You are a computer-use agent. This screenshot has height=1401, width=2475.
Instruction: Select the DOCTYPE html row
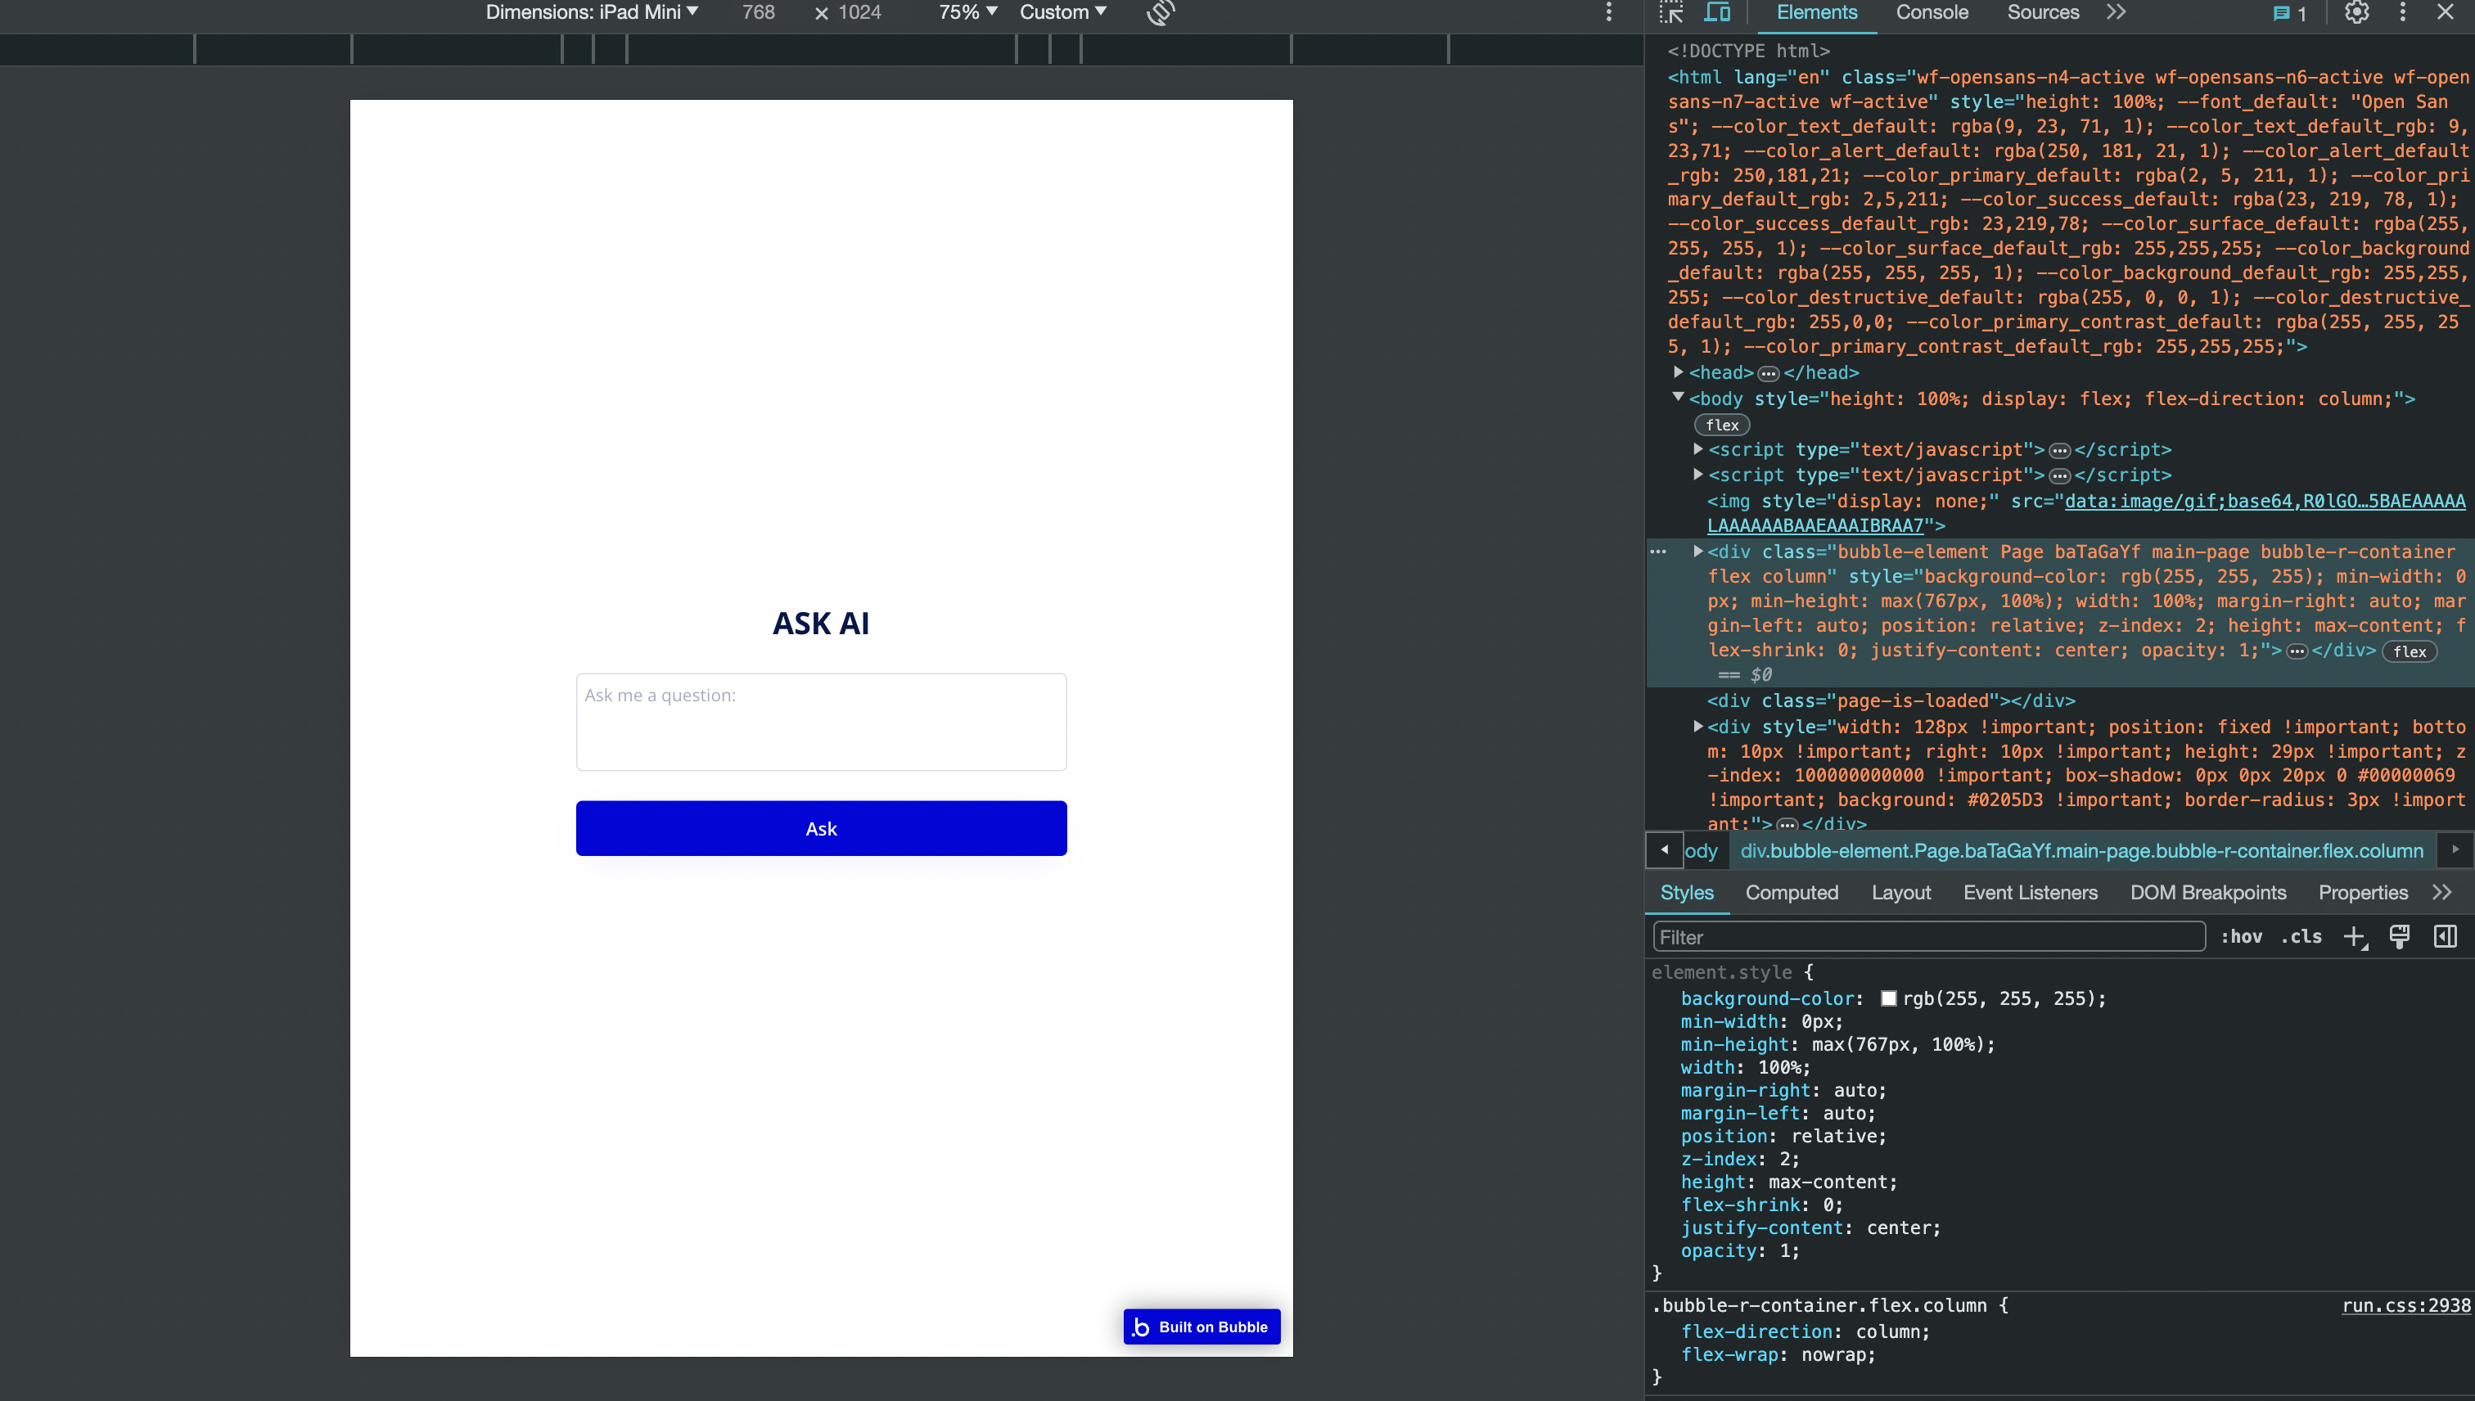point(1748,50)
